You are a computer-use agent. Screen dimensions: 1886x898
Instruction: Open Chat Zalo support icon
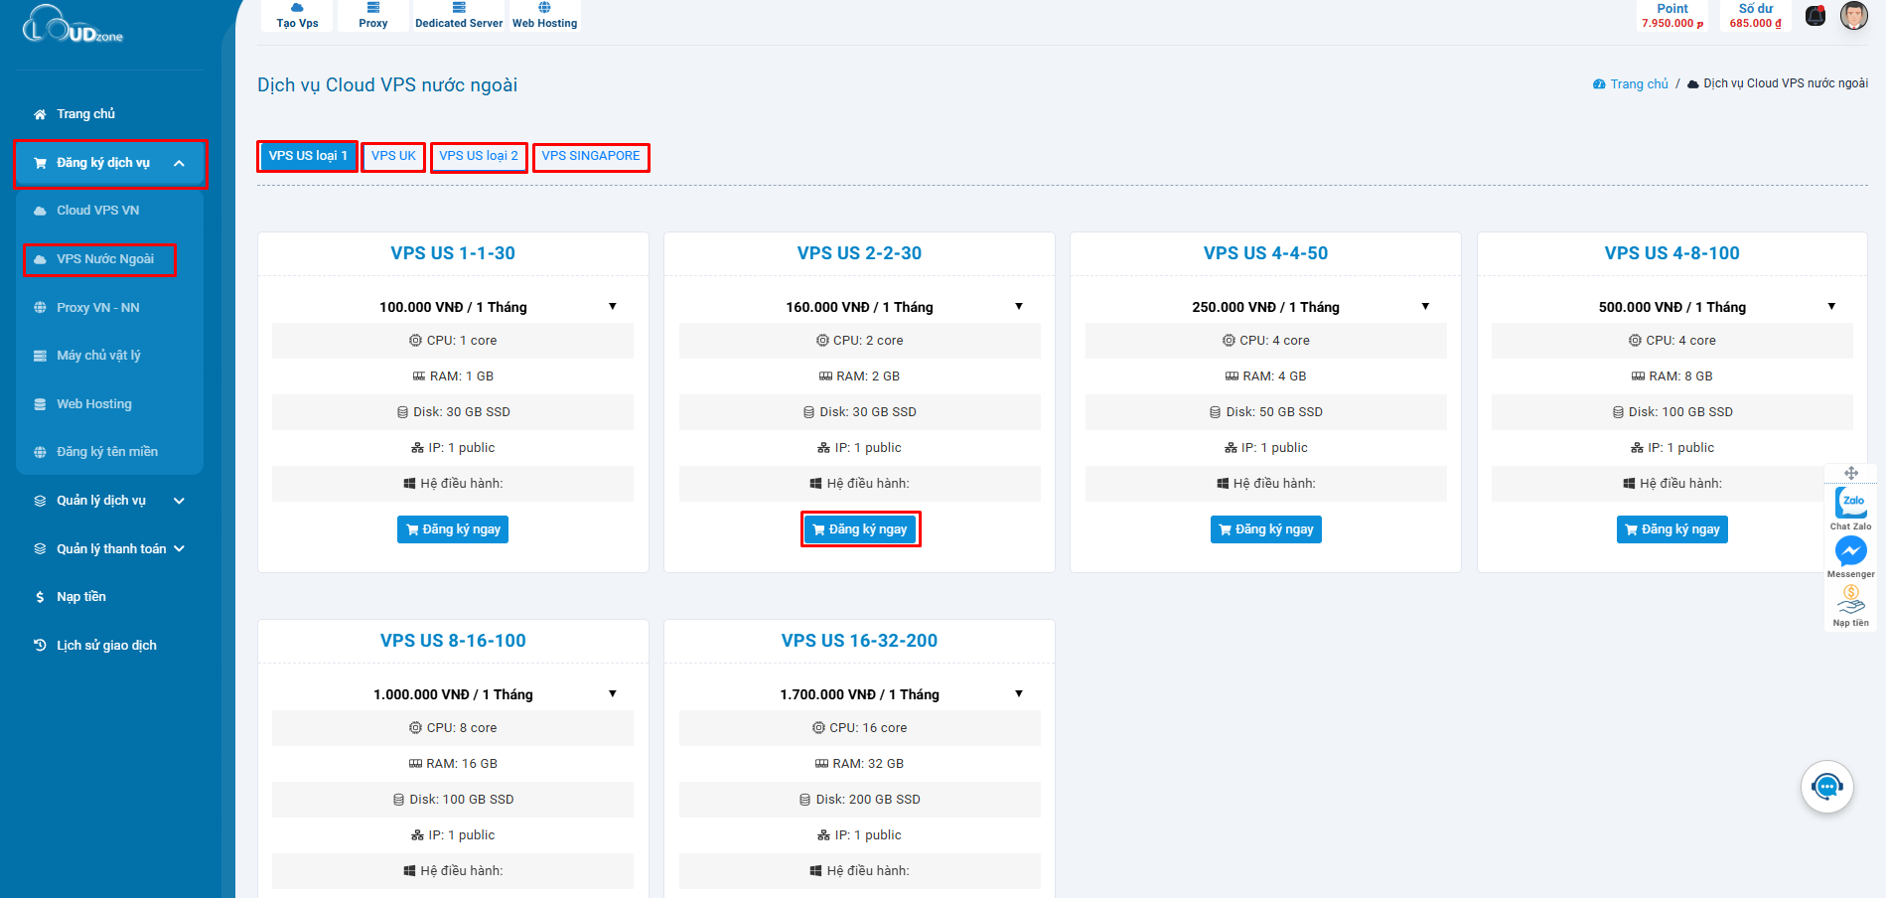coord(1850,504)
